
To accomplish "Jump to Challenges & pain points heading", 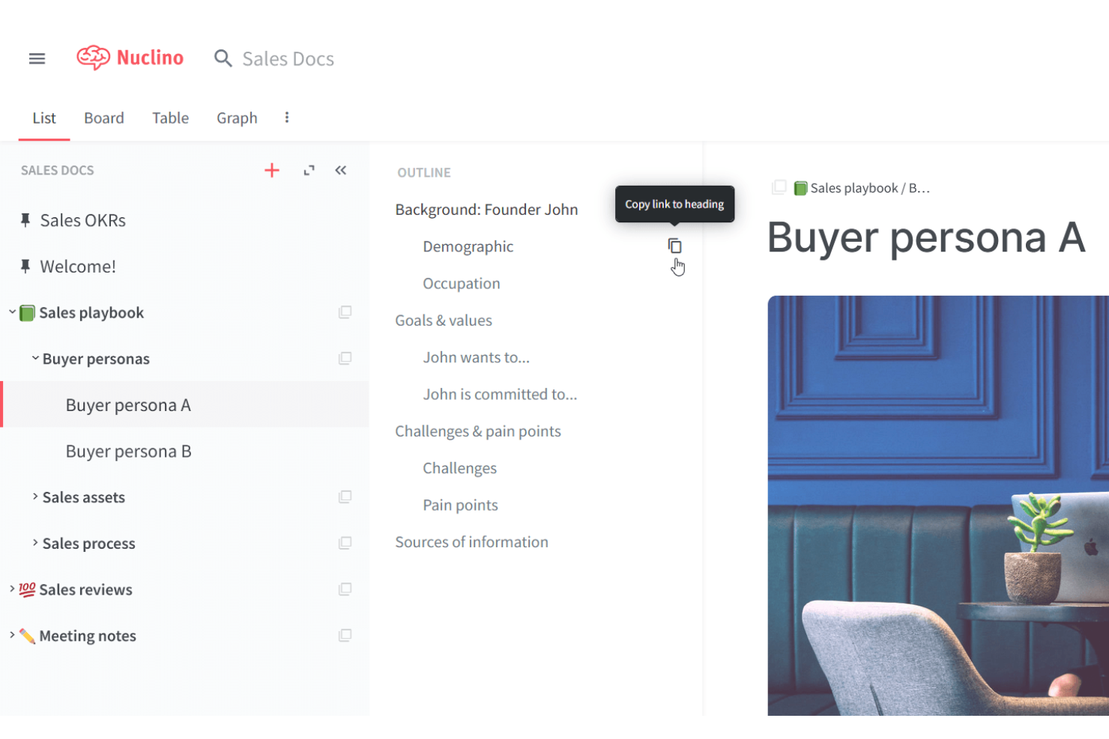I will click(x=478, y=431).
